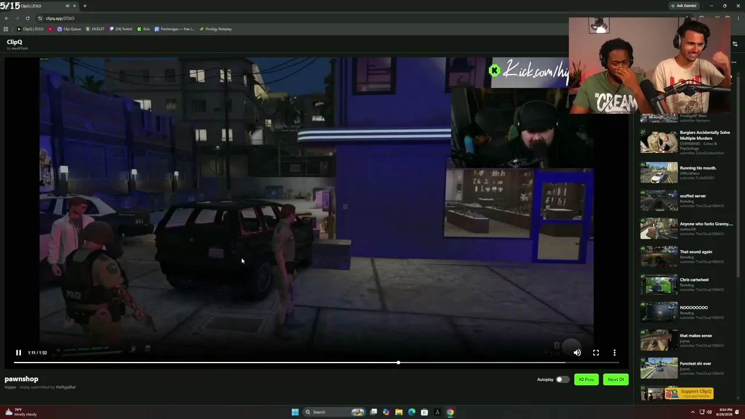Screen dimensions: 745x419
Task: Click the Ask Gemini button
Action: coord(684,6)
